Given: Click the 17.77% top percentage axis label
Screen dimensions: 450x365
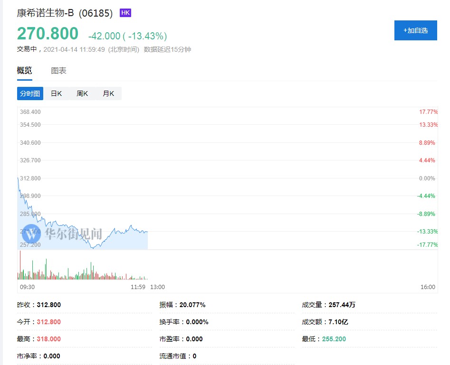Looking at the screenshot, I should pos(428,112).
